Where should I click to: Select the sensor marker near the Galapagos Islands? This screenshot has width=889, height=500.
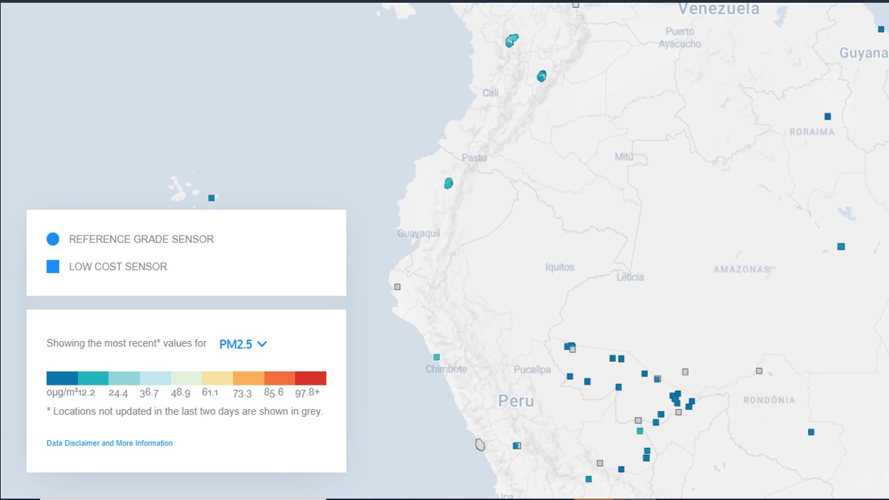(x=212, y=198)
